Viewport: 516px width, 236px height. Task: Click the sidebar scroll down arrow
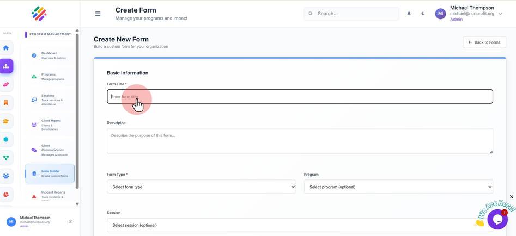click(x=77, y=204)
